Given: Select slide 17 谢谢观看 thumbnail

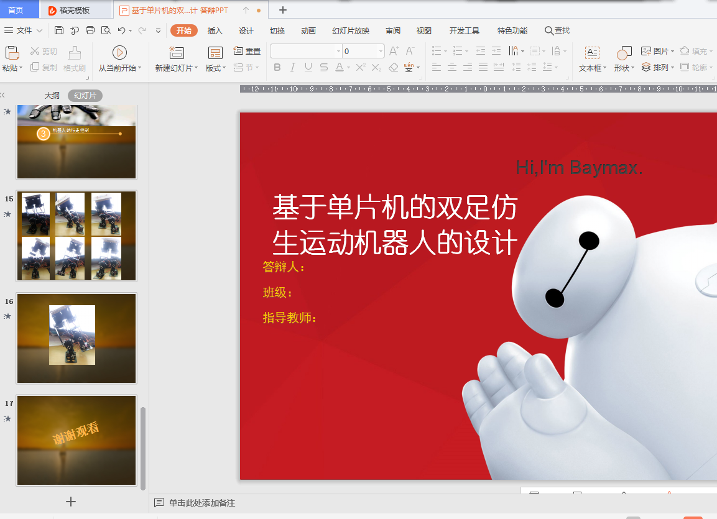Looking at the screenshot, I should click(x=76, y=441).
